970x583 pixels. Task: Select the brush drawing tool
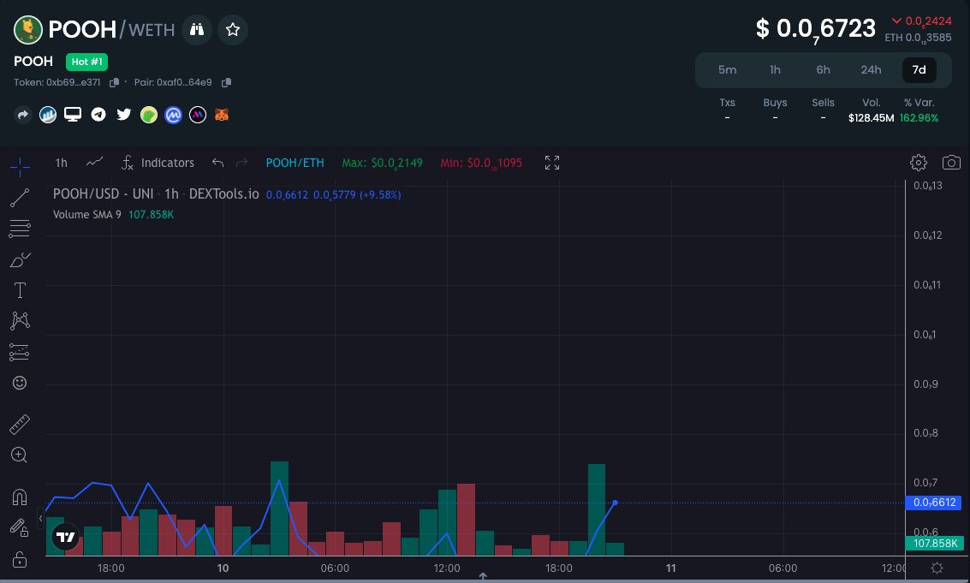20,259
